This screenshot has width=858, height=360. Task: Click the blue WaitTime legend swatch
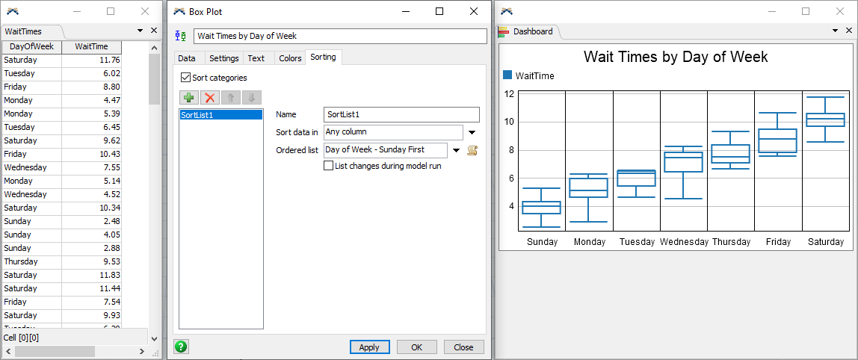pos(507,75)
